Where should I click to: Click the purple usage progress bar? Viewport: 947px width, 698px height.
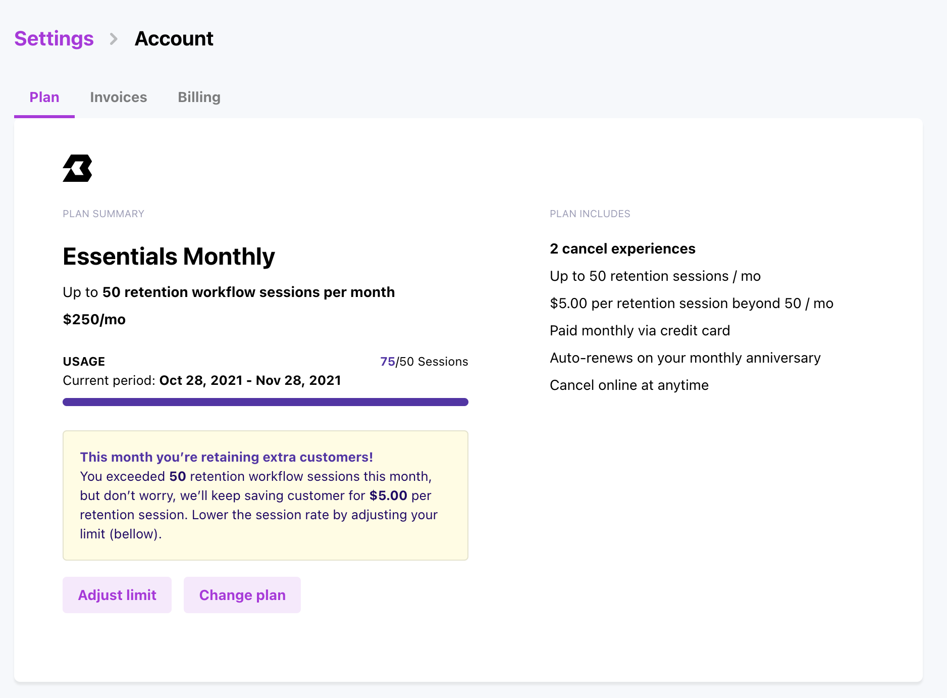(x=265, y=402)
